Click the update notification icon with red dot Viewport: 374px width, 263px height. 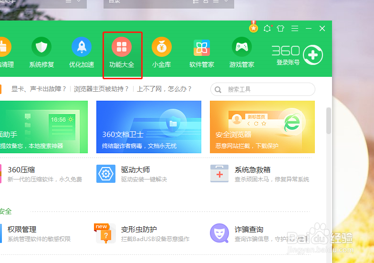pyautogui.click(x=268, y=29)
